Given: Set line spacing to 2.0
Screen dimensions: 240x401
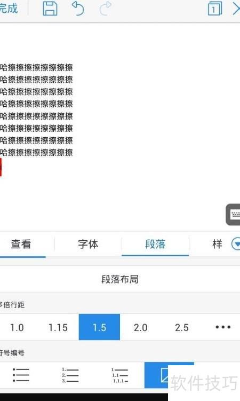Looking at the screenshot, I should [x=140, y=327].
